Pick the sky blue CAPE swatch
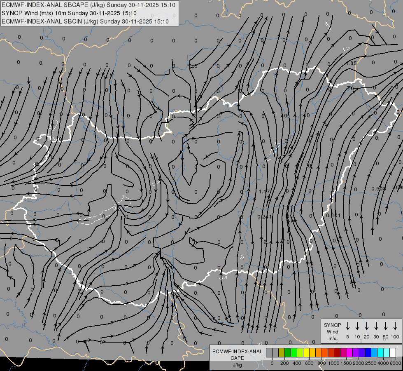 coord(374,352)
